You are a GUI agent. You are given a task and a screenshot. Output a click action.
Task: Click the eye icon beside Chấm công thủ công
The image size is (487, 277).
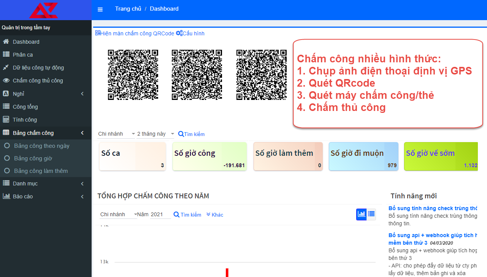(x=6, y=80)
